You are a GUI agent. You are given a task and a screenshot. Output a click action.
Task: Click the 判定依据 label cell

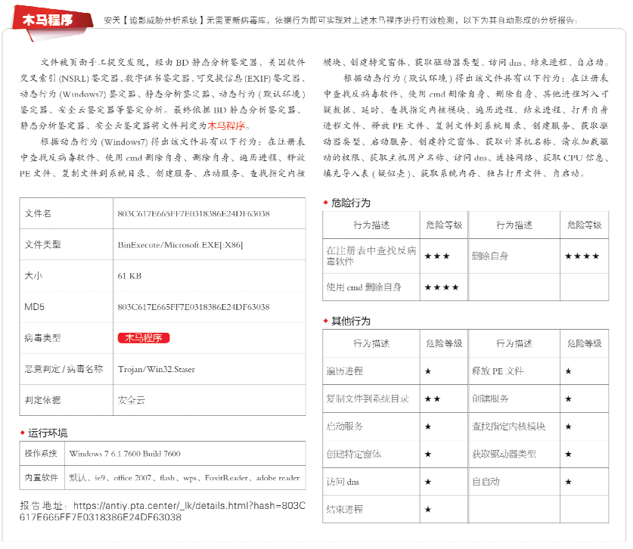tap(67, 399)
